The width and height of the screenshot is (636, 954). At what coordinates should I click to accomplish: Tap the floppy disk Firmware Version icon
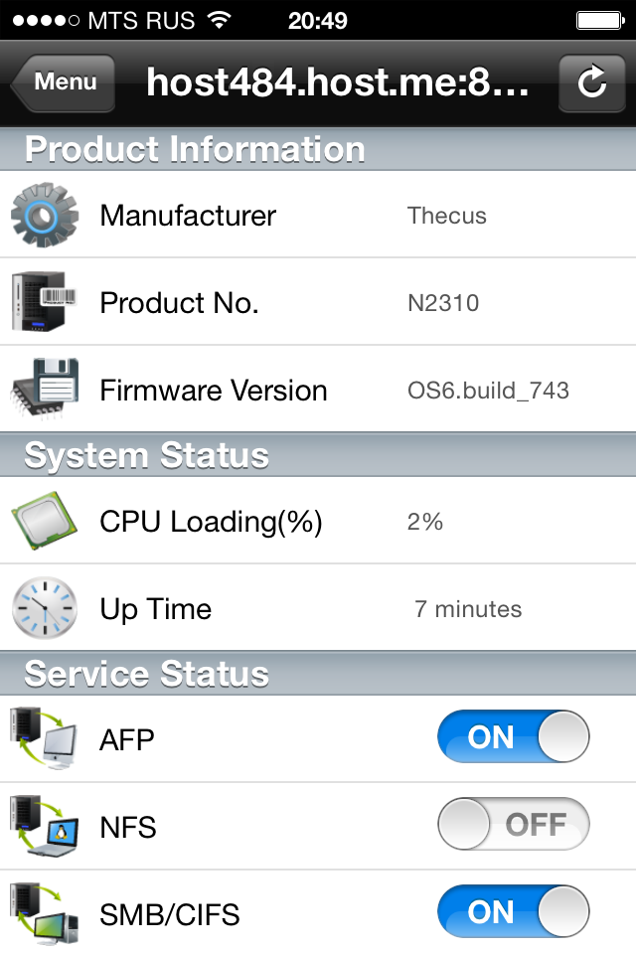click(45, 390)
